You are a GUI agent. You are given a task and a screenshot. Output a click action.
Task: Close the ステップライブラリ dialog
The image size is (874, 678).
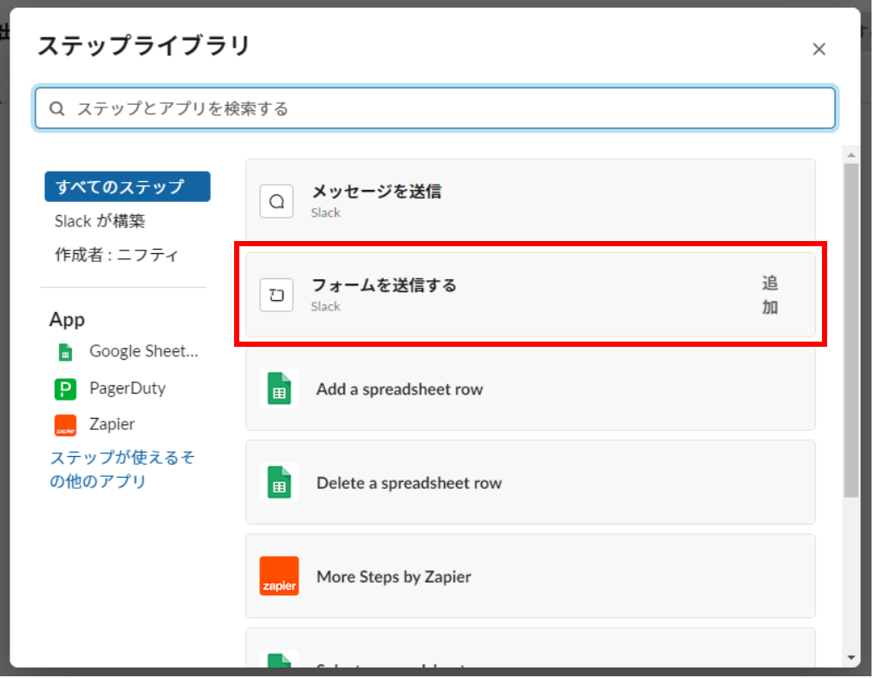click(x=819, y=49)
